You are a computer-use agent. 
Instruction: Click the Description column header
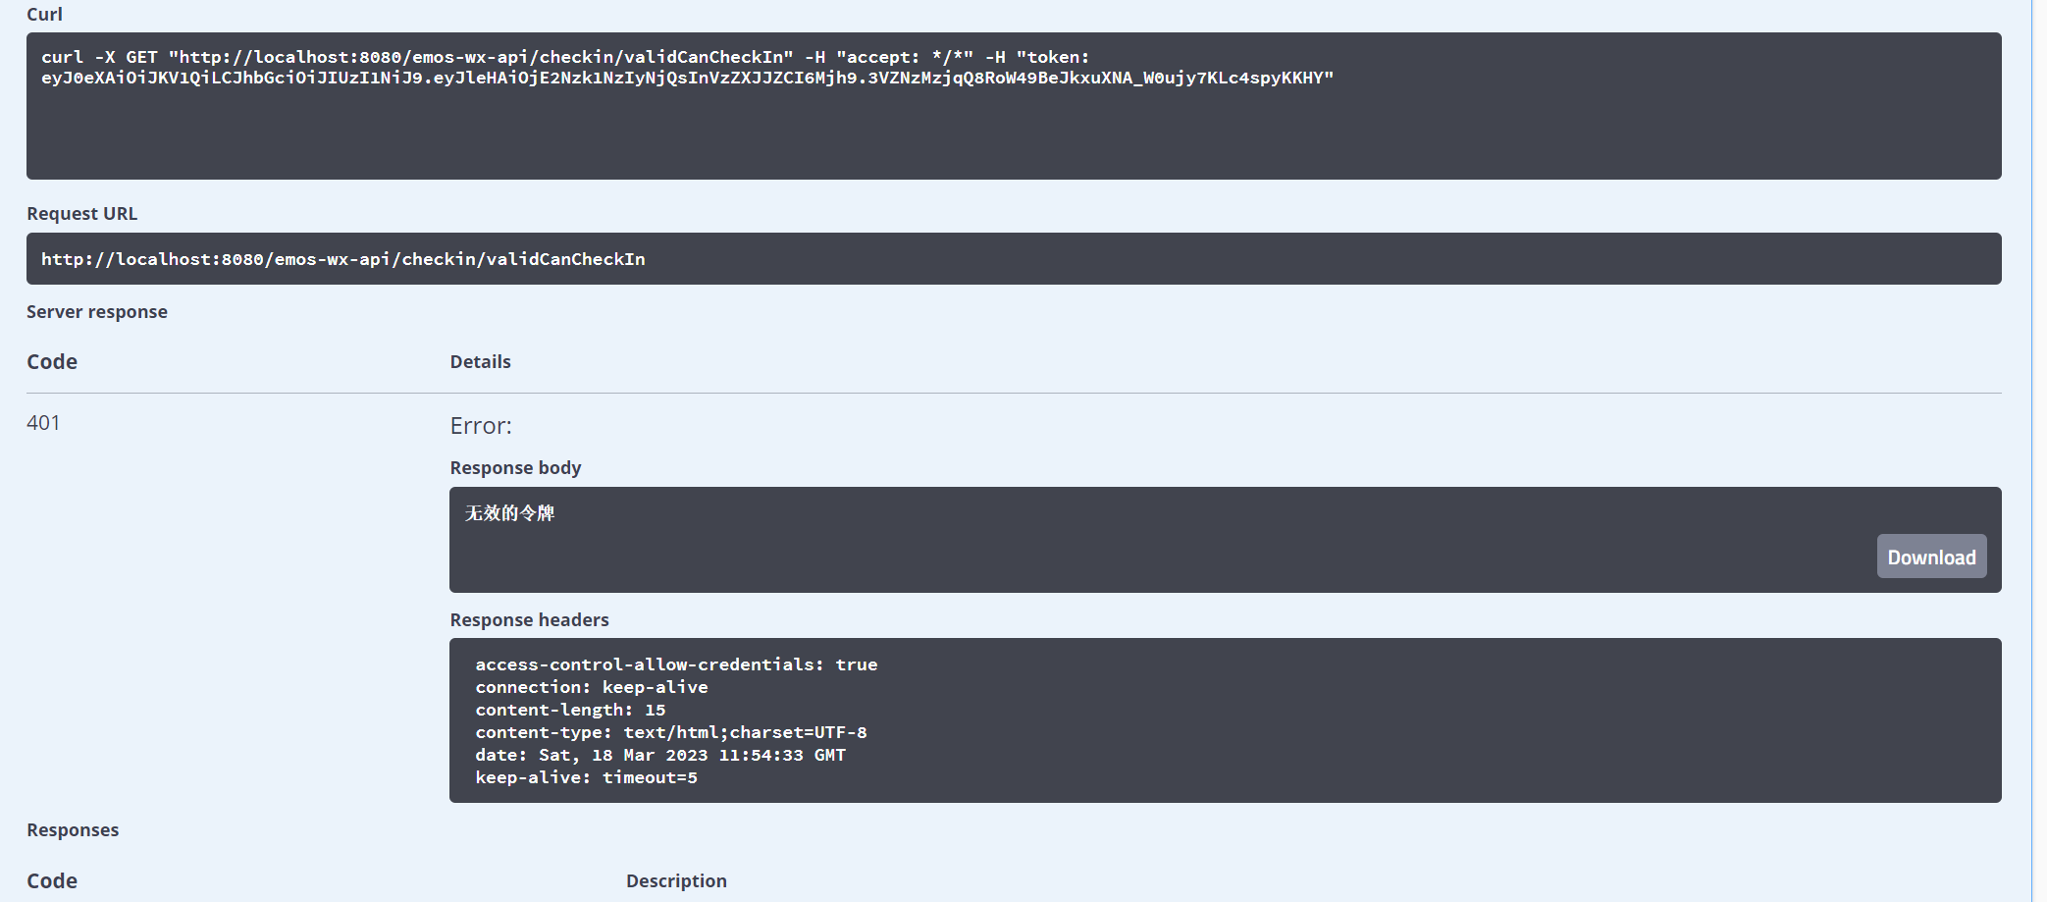click(x=676, y=881)
